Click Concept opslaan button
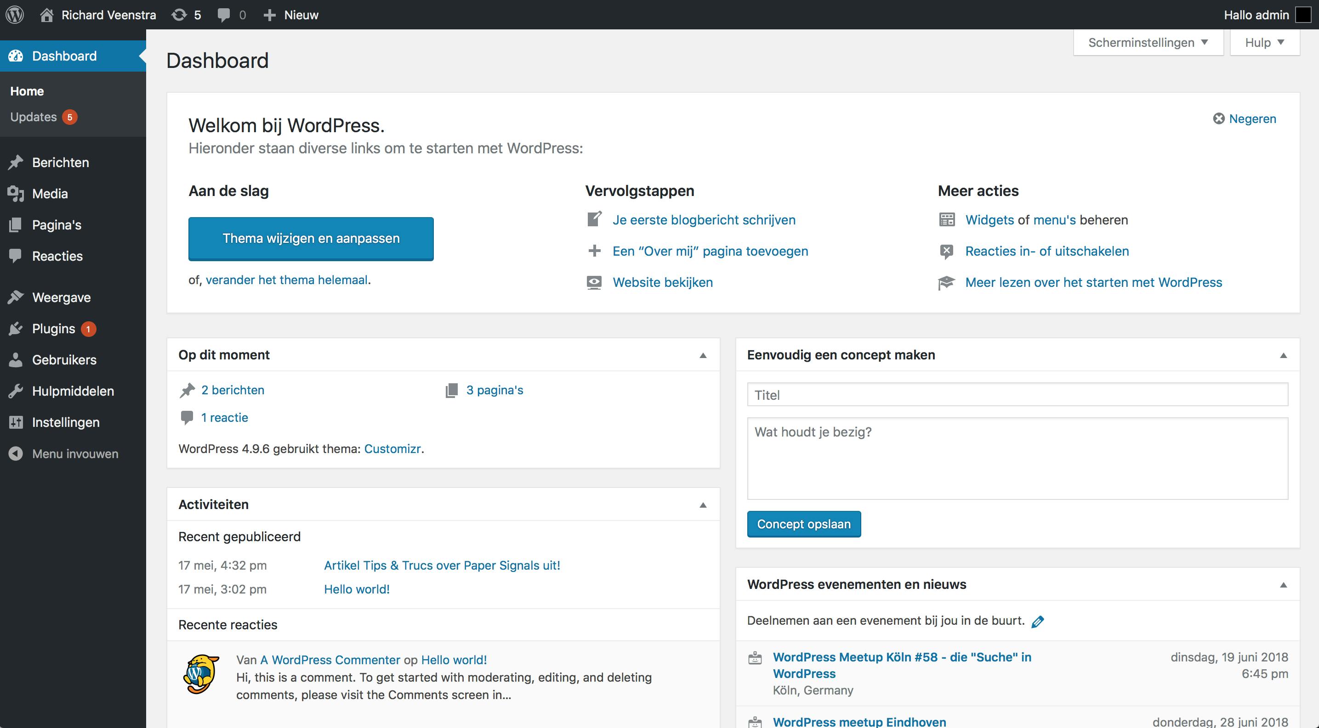Viewport: 1319px width, 728px height. point(803,524)
